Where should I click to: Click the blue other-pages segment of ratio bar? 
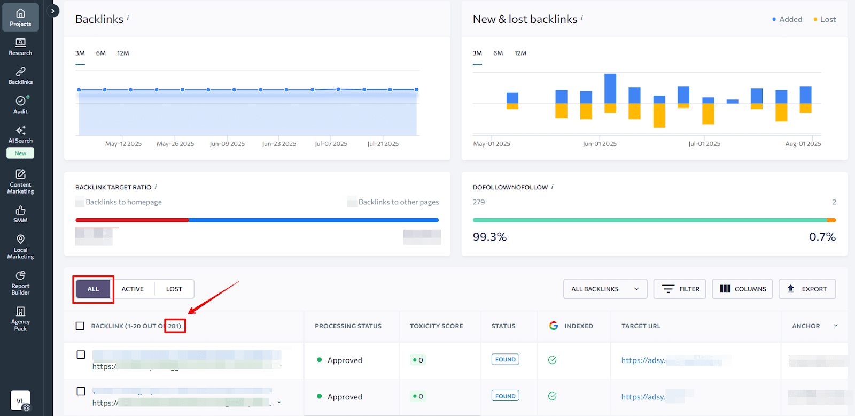[x=314, y=220]
